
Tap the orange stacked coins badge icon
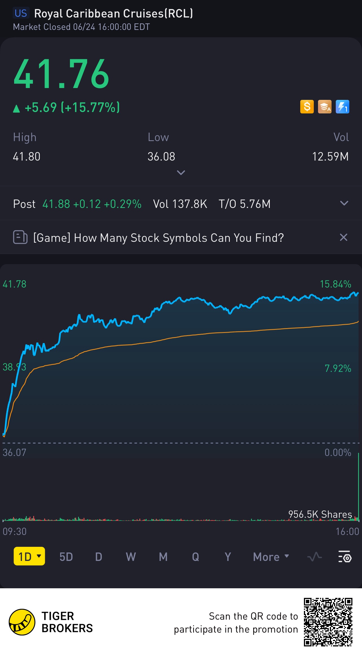pos(325,107)
